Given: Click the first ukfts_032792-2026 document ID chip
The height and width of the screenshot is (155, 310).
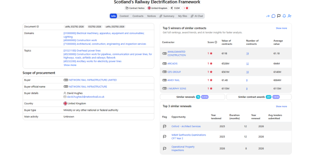Looking at the screenshot, I should point(74,26).
